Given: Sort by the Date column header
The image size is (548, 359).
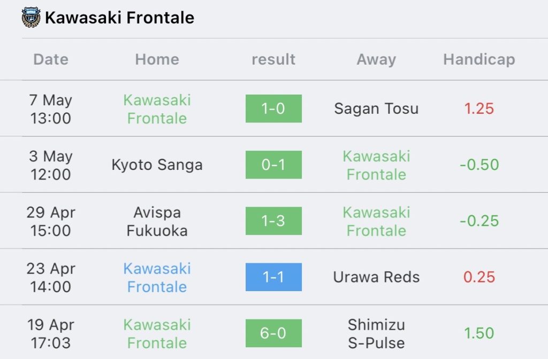Looking at the screenshot, I should (51, 59).
